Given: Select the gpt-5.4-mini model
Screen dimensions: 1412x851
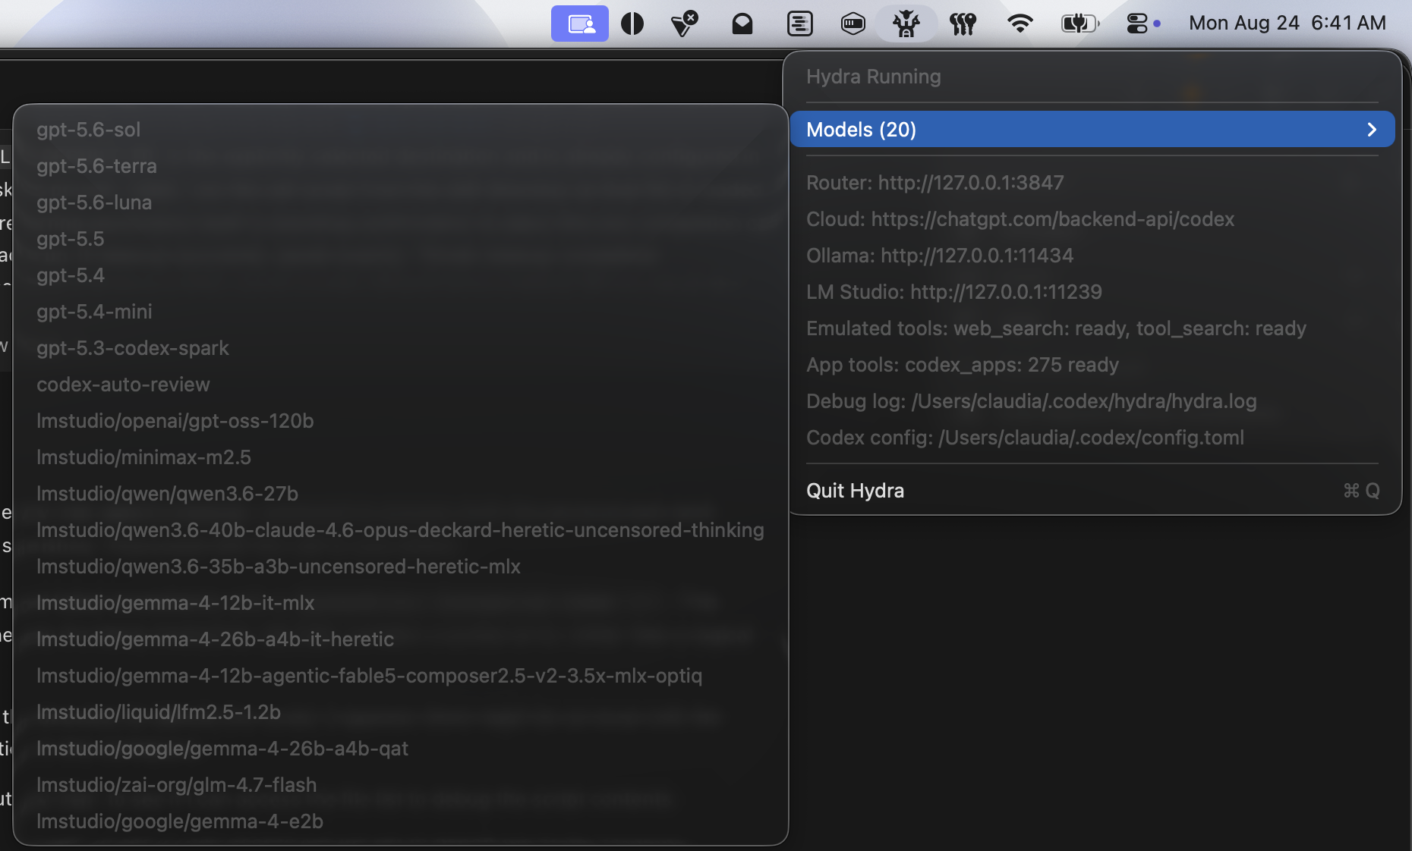Looking at the screenshot, I should click(401, 312).
